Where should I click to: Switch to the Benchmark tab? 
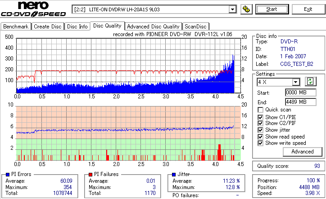coord(16,27)
